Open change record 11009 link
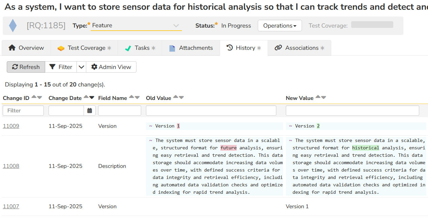This screenshot has height=219, width=428. pyautogui.click(x=11, y=126)
